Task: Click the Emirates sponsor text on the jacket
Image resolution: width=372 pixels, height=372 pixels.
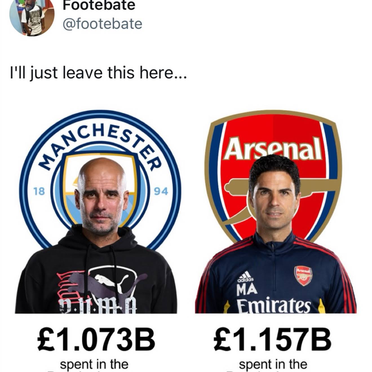Action: (273, 305)
